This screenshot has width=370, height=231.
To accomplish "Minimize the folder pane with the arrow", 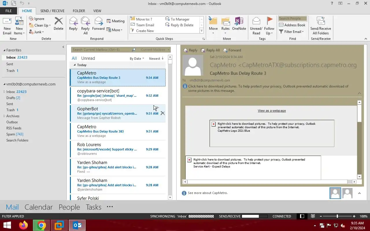I will click(63, 47).
